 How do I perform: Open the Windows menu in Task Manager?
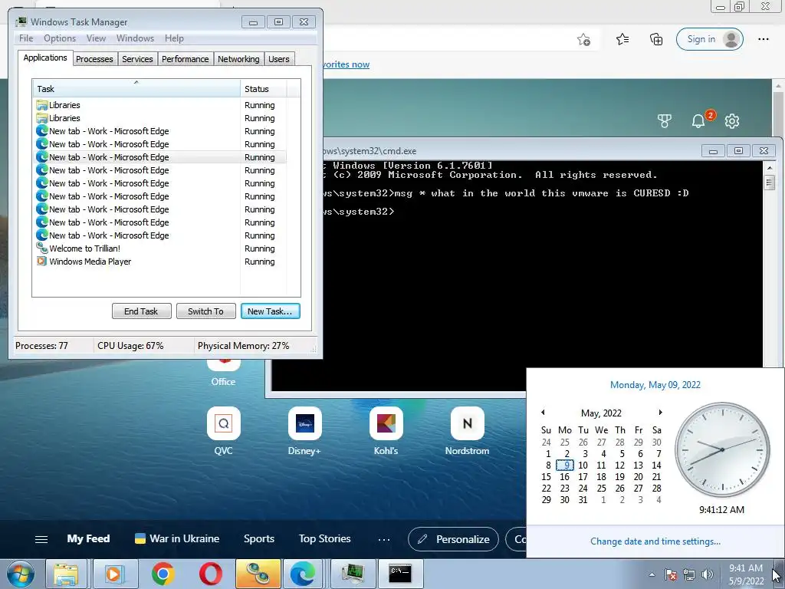[135, 38]
